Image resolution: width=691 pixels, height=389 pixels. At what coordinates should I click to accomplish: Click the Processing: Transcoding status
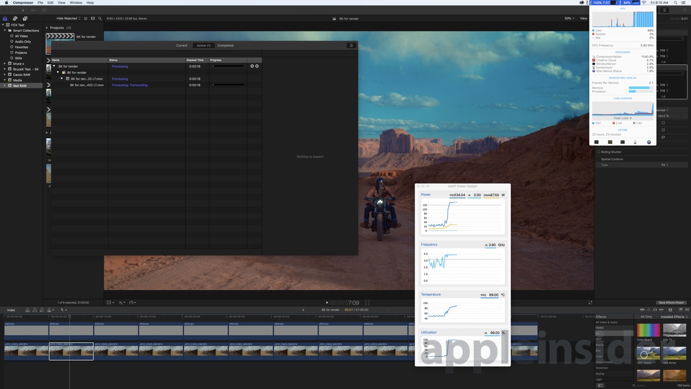click(130, 85)
